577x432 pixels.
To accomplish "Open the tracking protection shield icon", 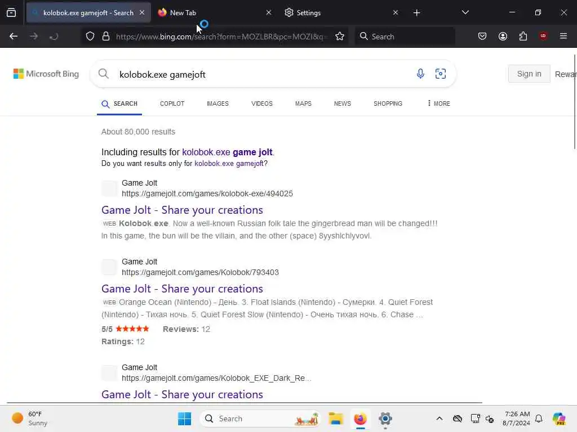I will 90,37.
